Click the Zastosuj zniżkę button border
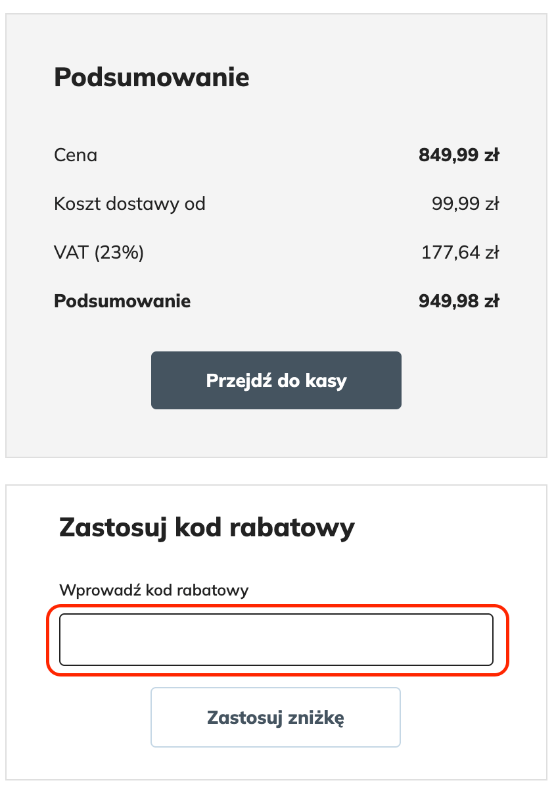The height and width of the screenshot is (791, 556). (275, 689)
